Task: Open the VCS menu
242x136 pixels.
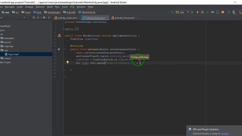Action: coord(72,7)
